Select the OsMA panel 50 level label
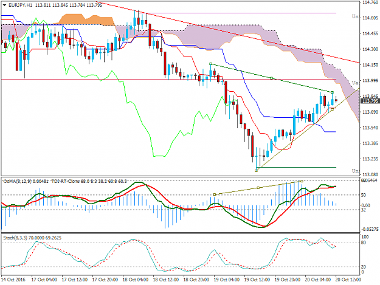 click(364, 195)
